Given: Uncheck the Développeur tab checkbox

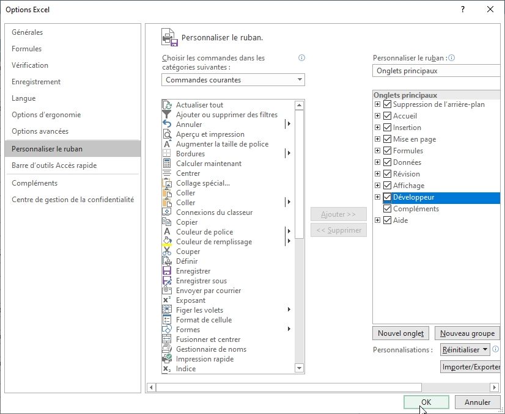Looking at the screenshot, I should tap(387, 197).
